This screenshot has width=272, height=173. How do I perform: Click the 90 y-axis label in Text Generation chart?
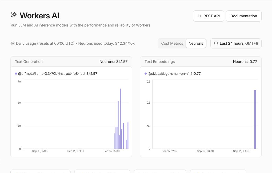coord(19,81)
